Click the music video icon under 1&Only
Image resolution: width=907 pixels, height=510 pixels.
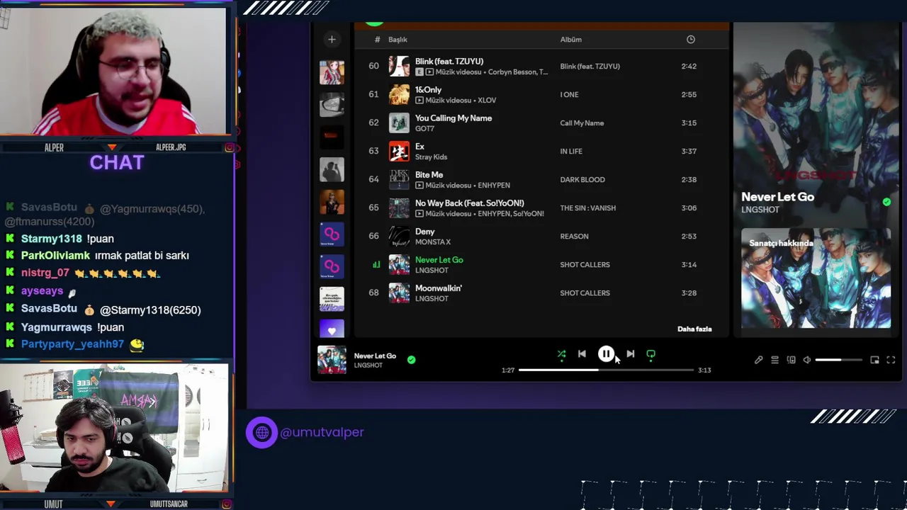click(x=419, y=101)
